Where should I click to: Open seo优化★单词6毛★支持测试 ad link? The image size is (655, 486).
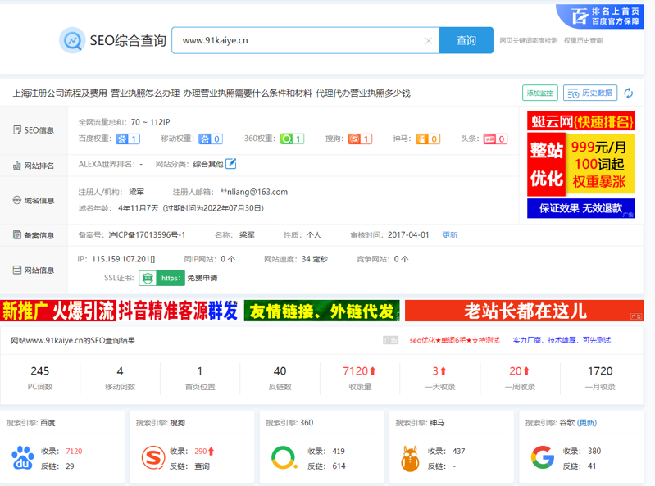(454, 340)
